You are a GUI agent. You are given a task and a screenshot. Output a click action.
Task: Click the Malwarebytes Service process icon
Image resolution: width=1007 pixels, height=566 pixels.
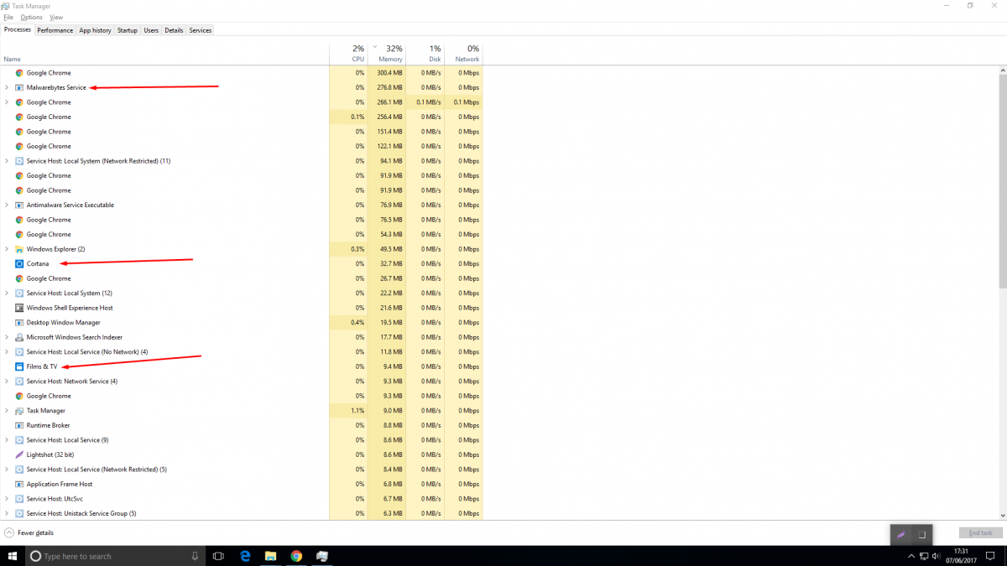19,88
